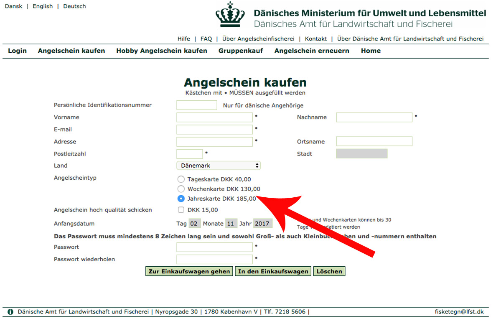Screen dimensions: 501x334
Task: Open the Login menu item
Action: coord(17,51)
